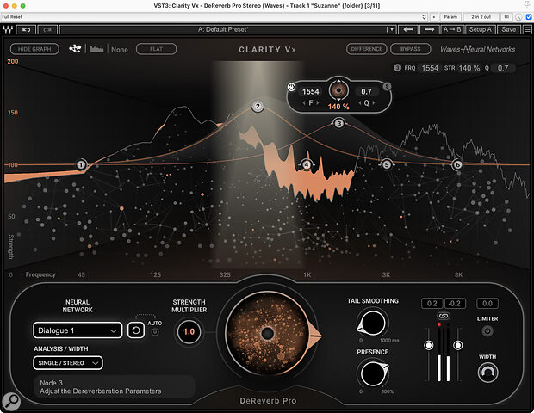The height and width of the screenshot is (413, 534).
Task: Open the A: Default Preset menu
Action: coord(223,29)
